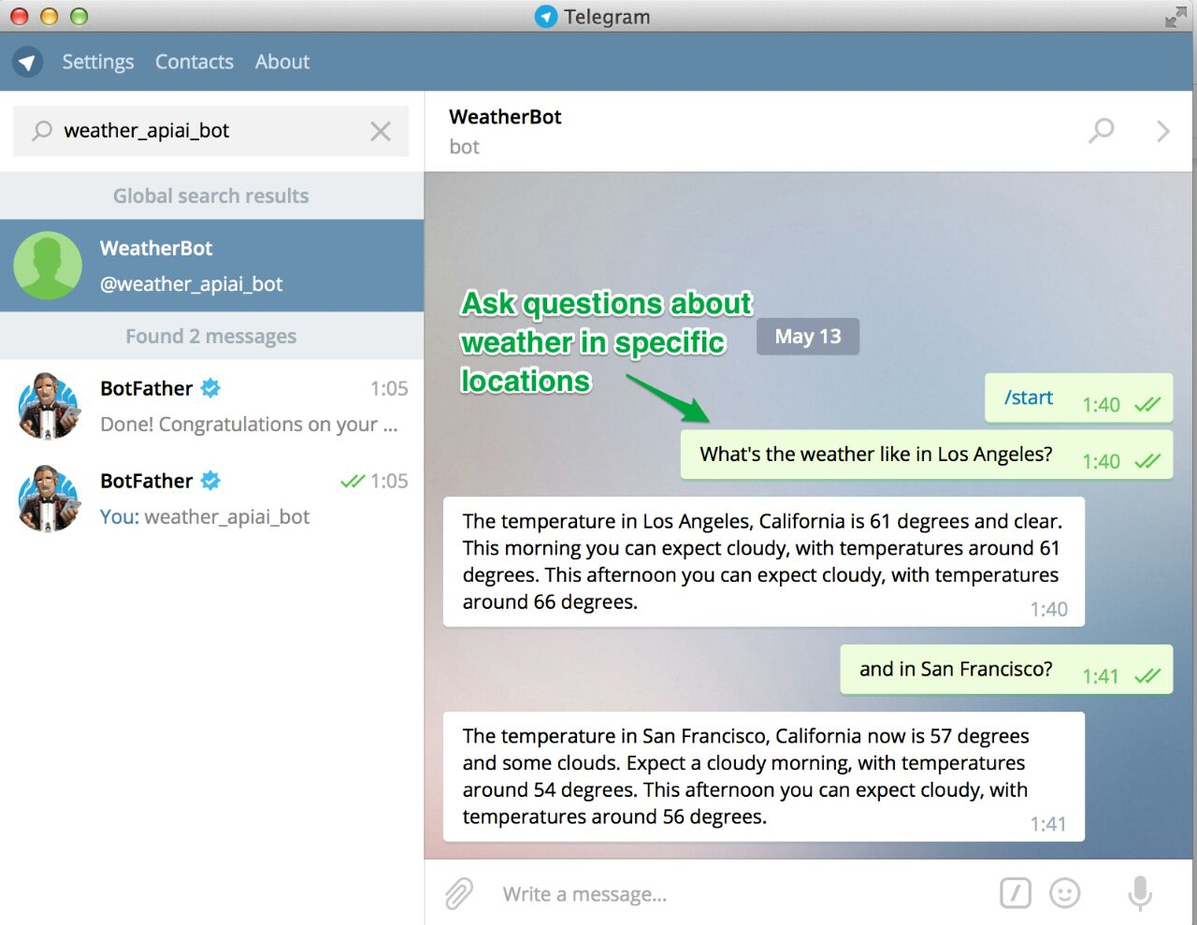This screenshot has width=1197, height=925.
Task: Open the About menu
Action: (x=282, y=62)
